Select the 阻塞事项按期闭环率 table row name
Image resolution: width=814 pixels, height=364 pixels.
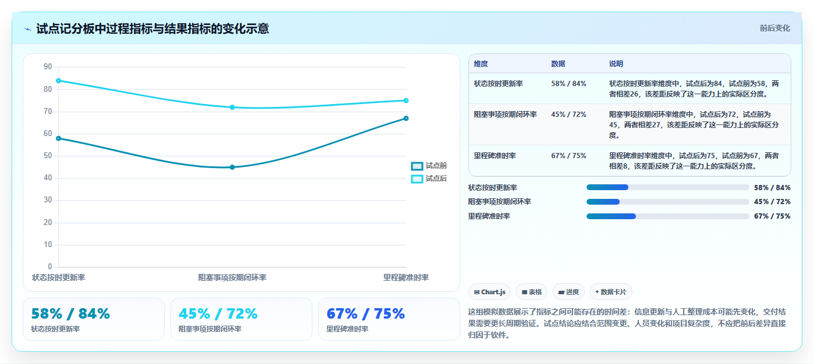506,115
